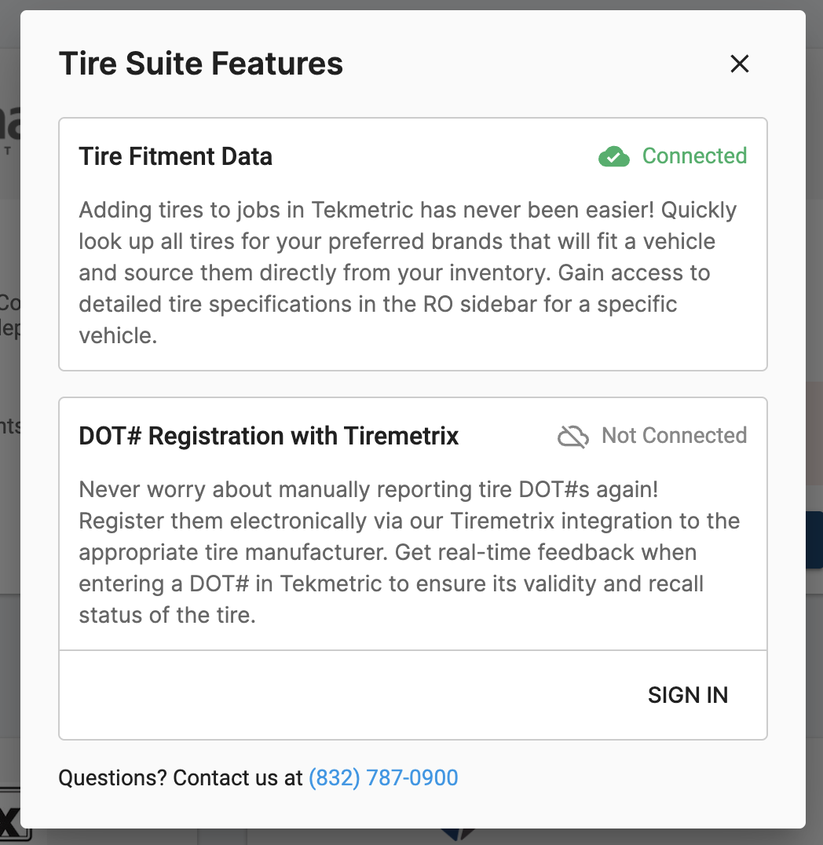823x845 pixels.
Task: Click the Questions? Contact us text
Action: point(179,777)
